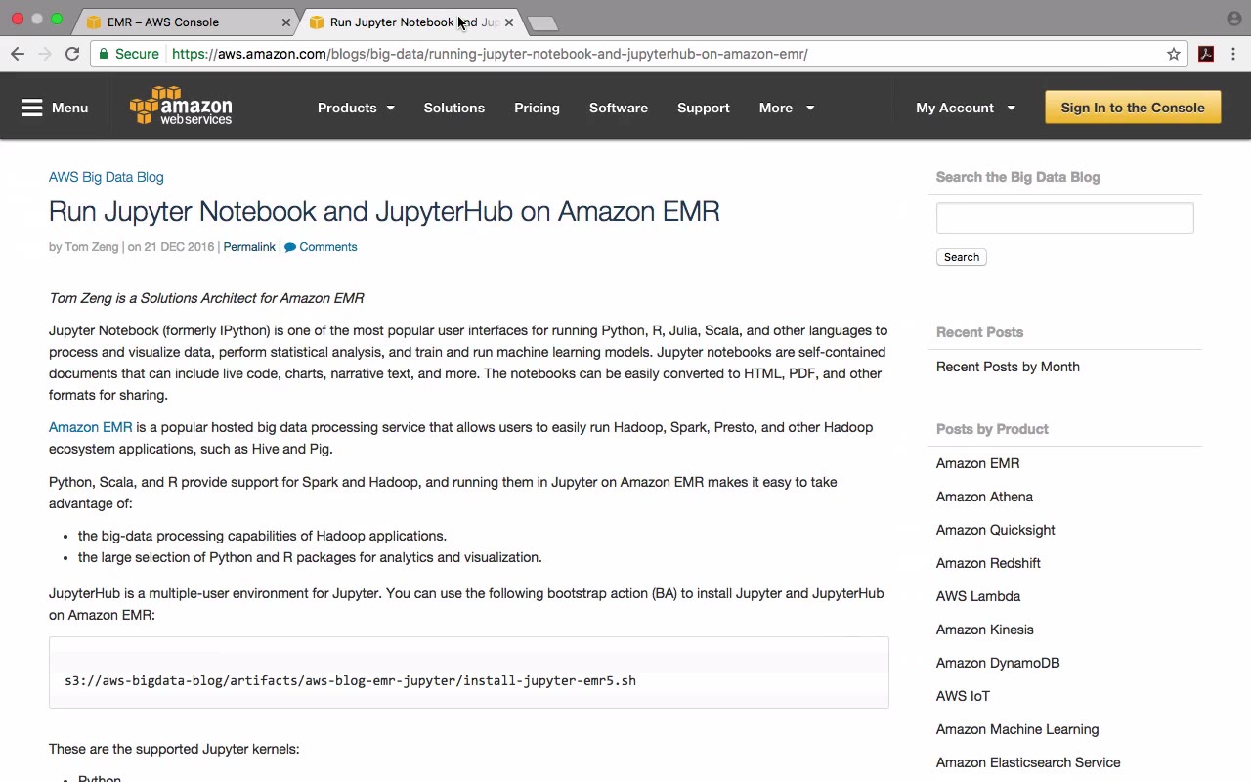Open the Pricing menu item
The width and height of the screenshot is (1251, 782).
pyautogui.click(x=537, y=108)
